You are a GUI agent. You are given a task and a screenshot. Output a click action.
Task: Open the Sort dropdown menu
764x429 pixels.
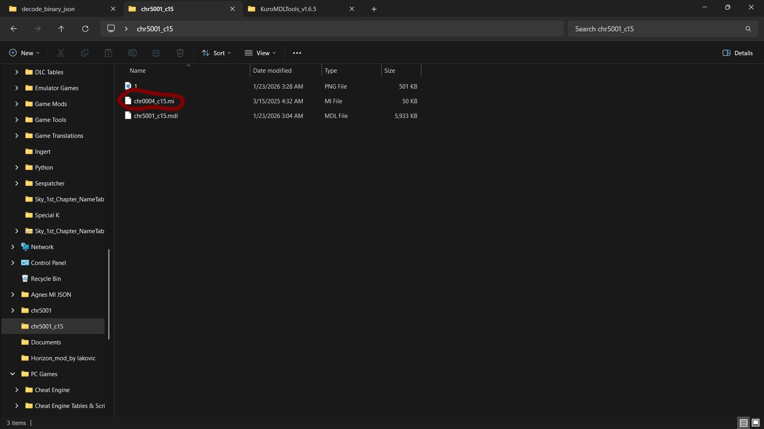pos(216,53)
